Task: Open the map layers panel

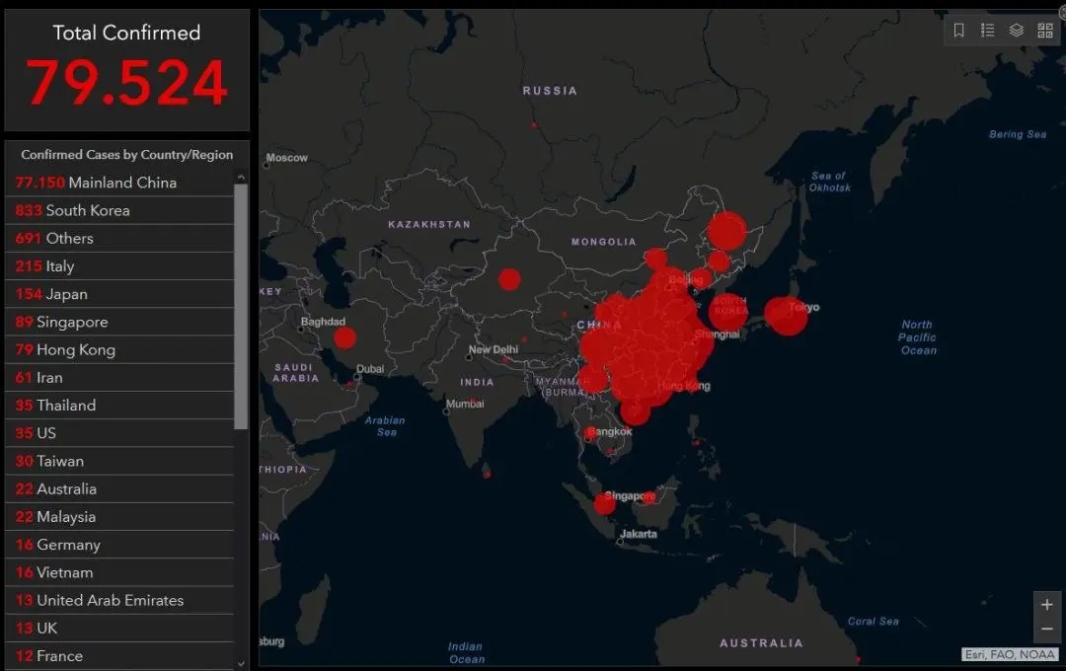Action: click(1016, 31)
